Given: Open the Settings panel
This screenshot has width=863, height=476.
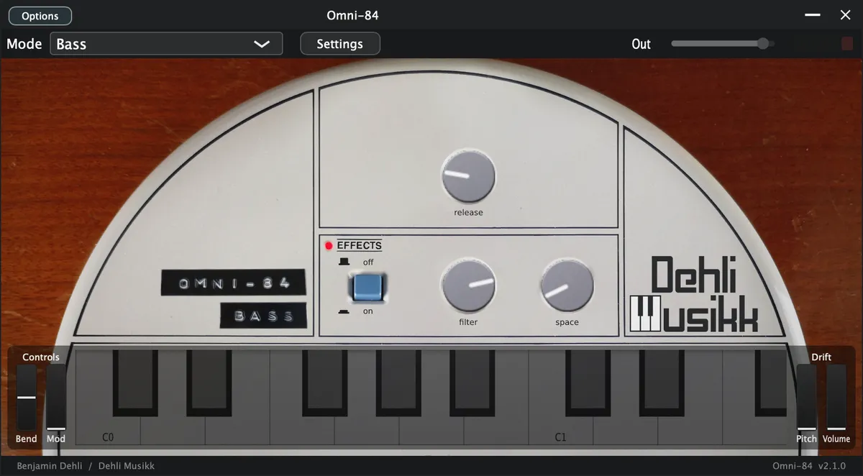Looking at the screenshot, I should [339, 44].
